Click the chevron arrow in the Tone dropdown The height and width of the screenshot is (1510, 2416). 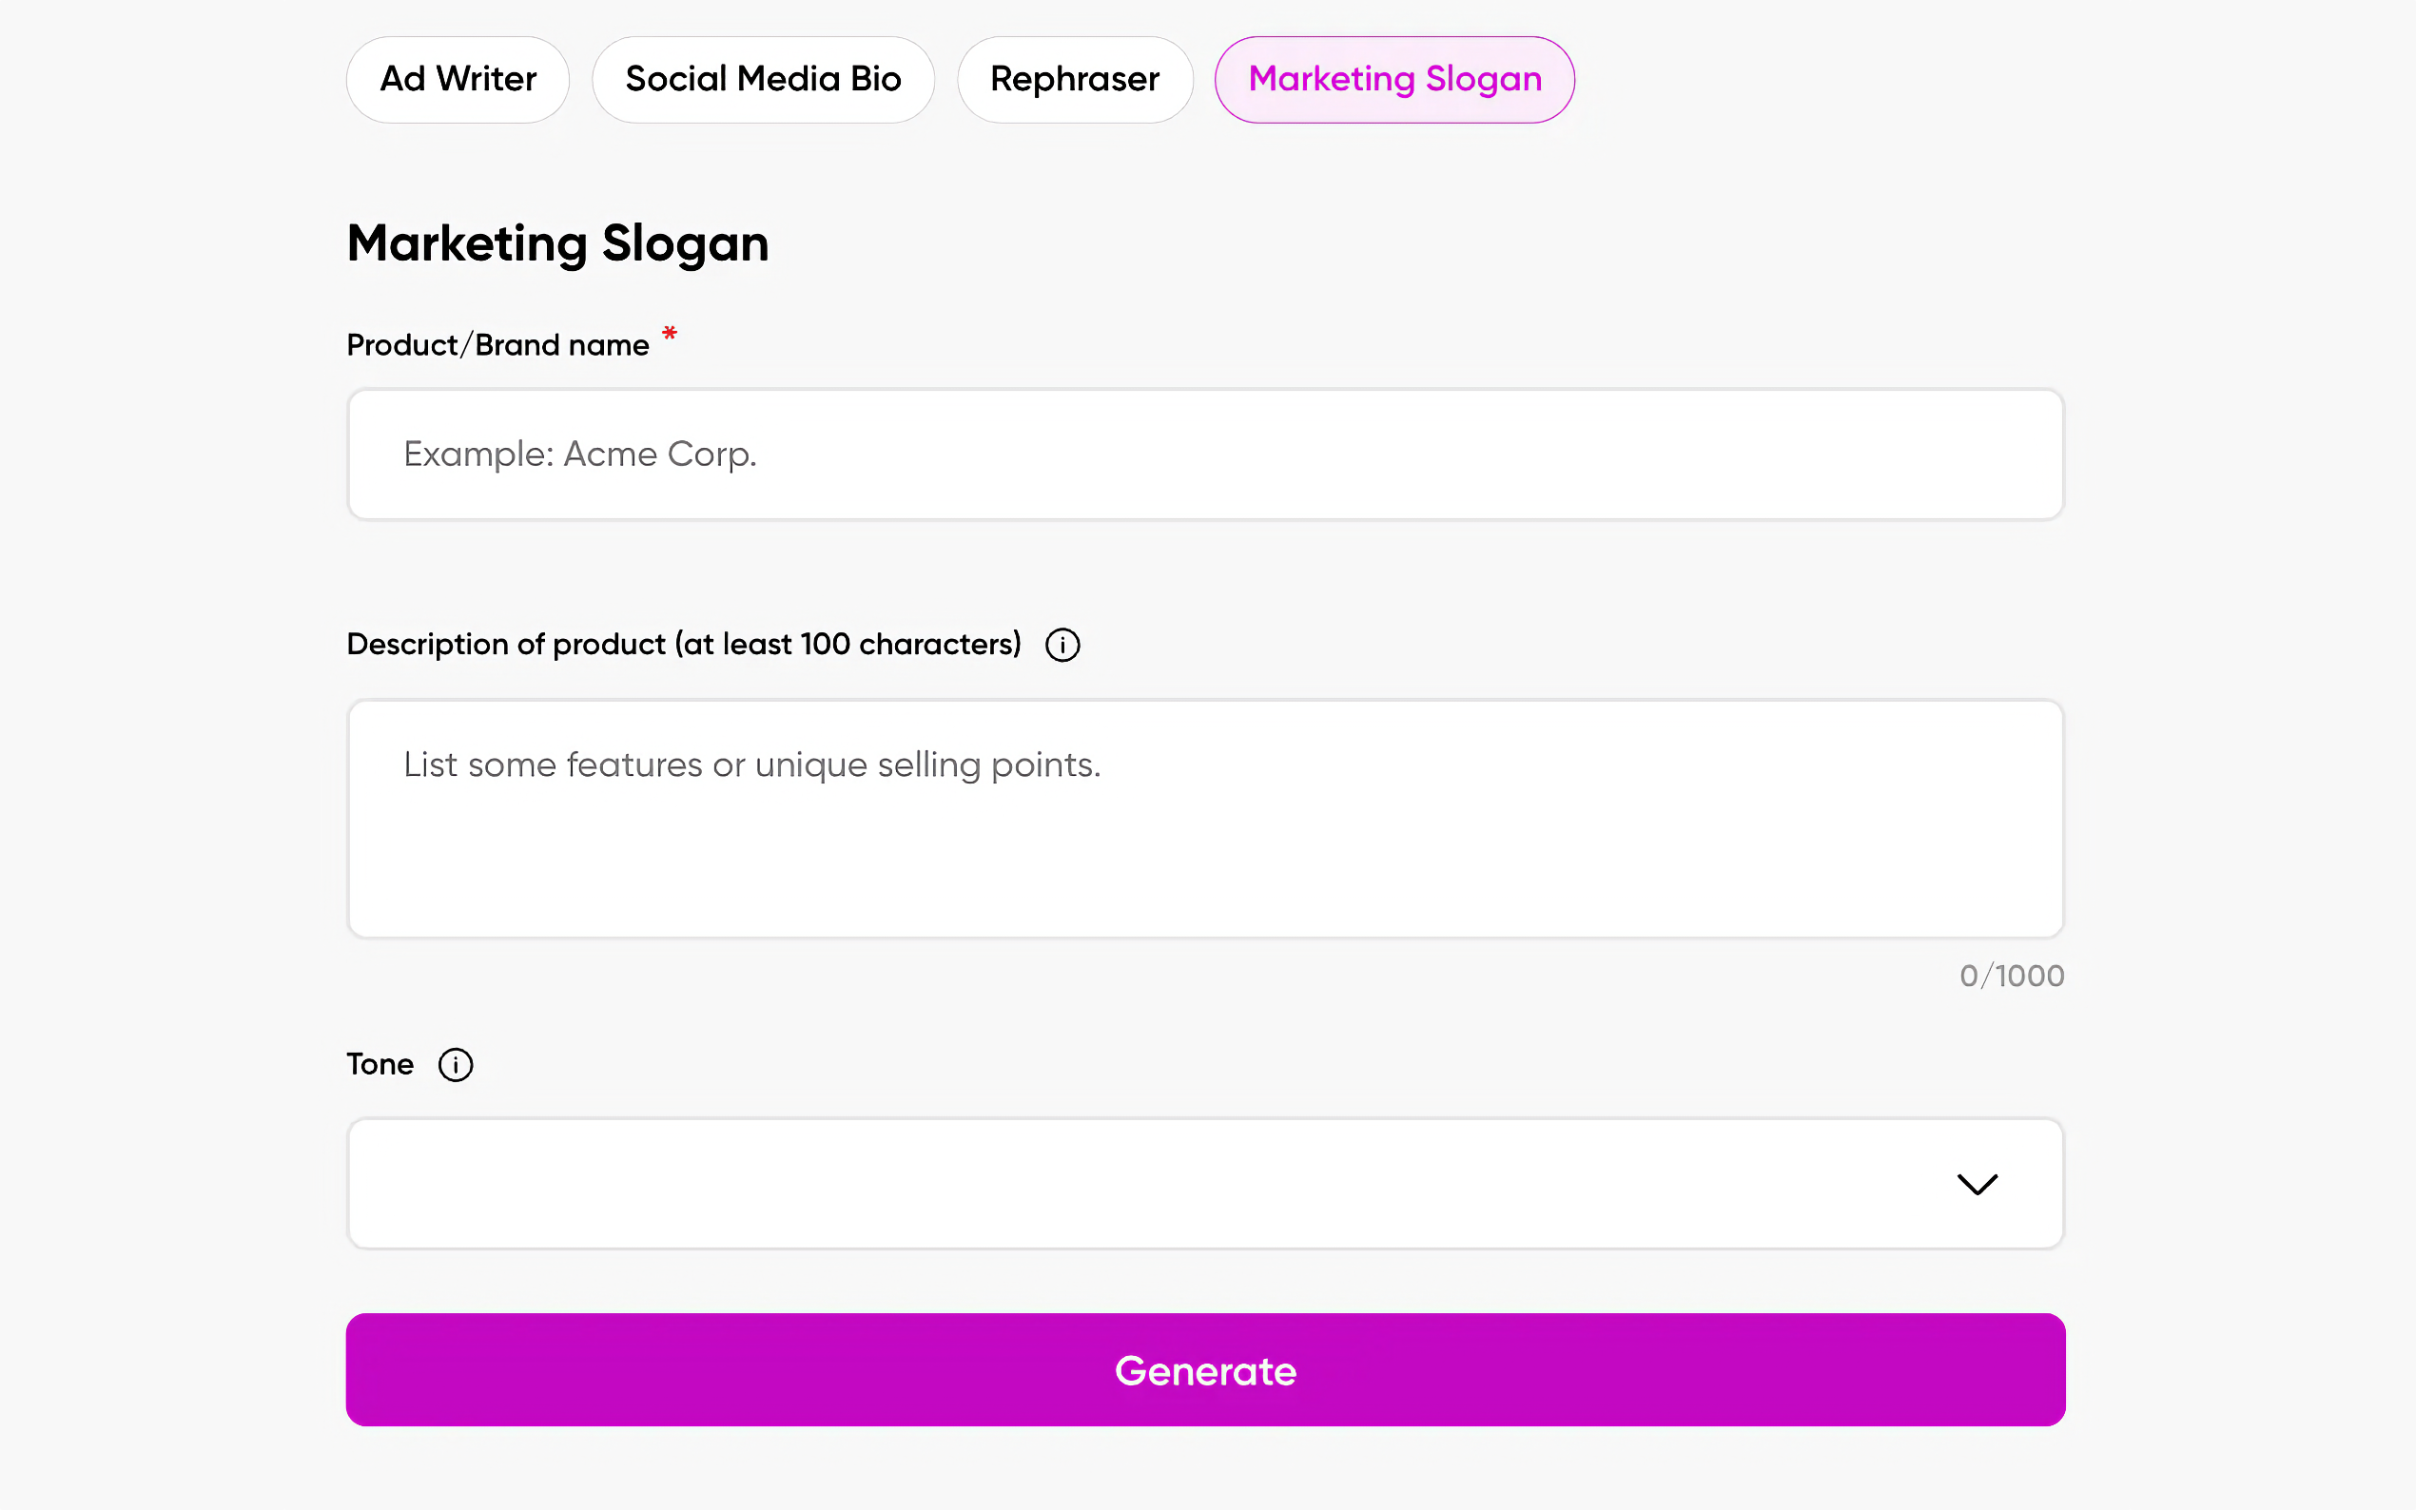(x=1977, y=1185)
